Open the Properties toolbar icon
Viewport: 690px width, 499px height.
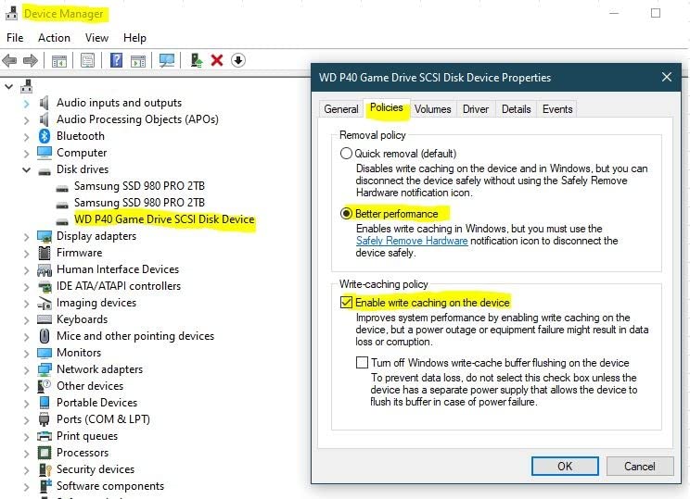(x=87, y=60)
